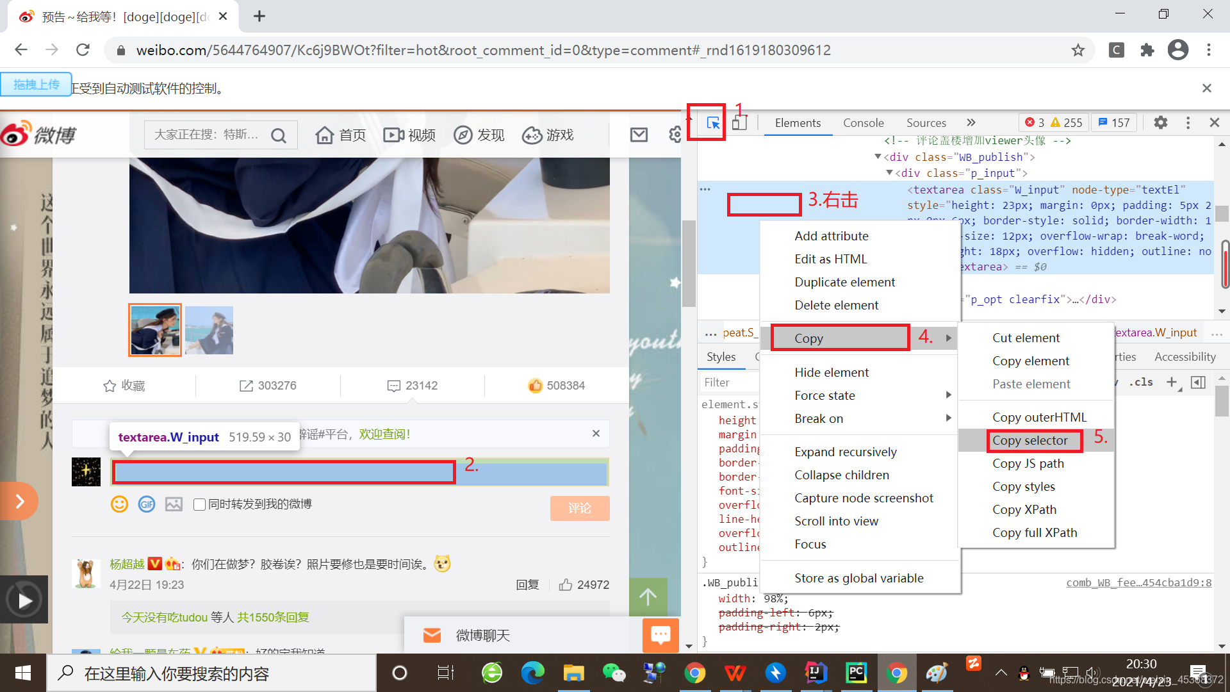Click the like thumbs-up count 508384

pyautogui.click(x=556, y=386)
